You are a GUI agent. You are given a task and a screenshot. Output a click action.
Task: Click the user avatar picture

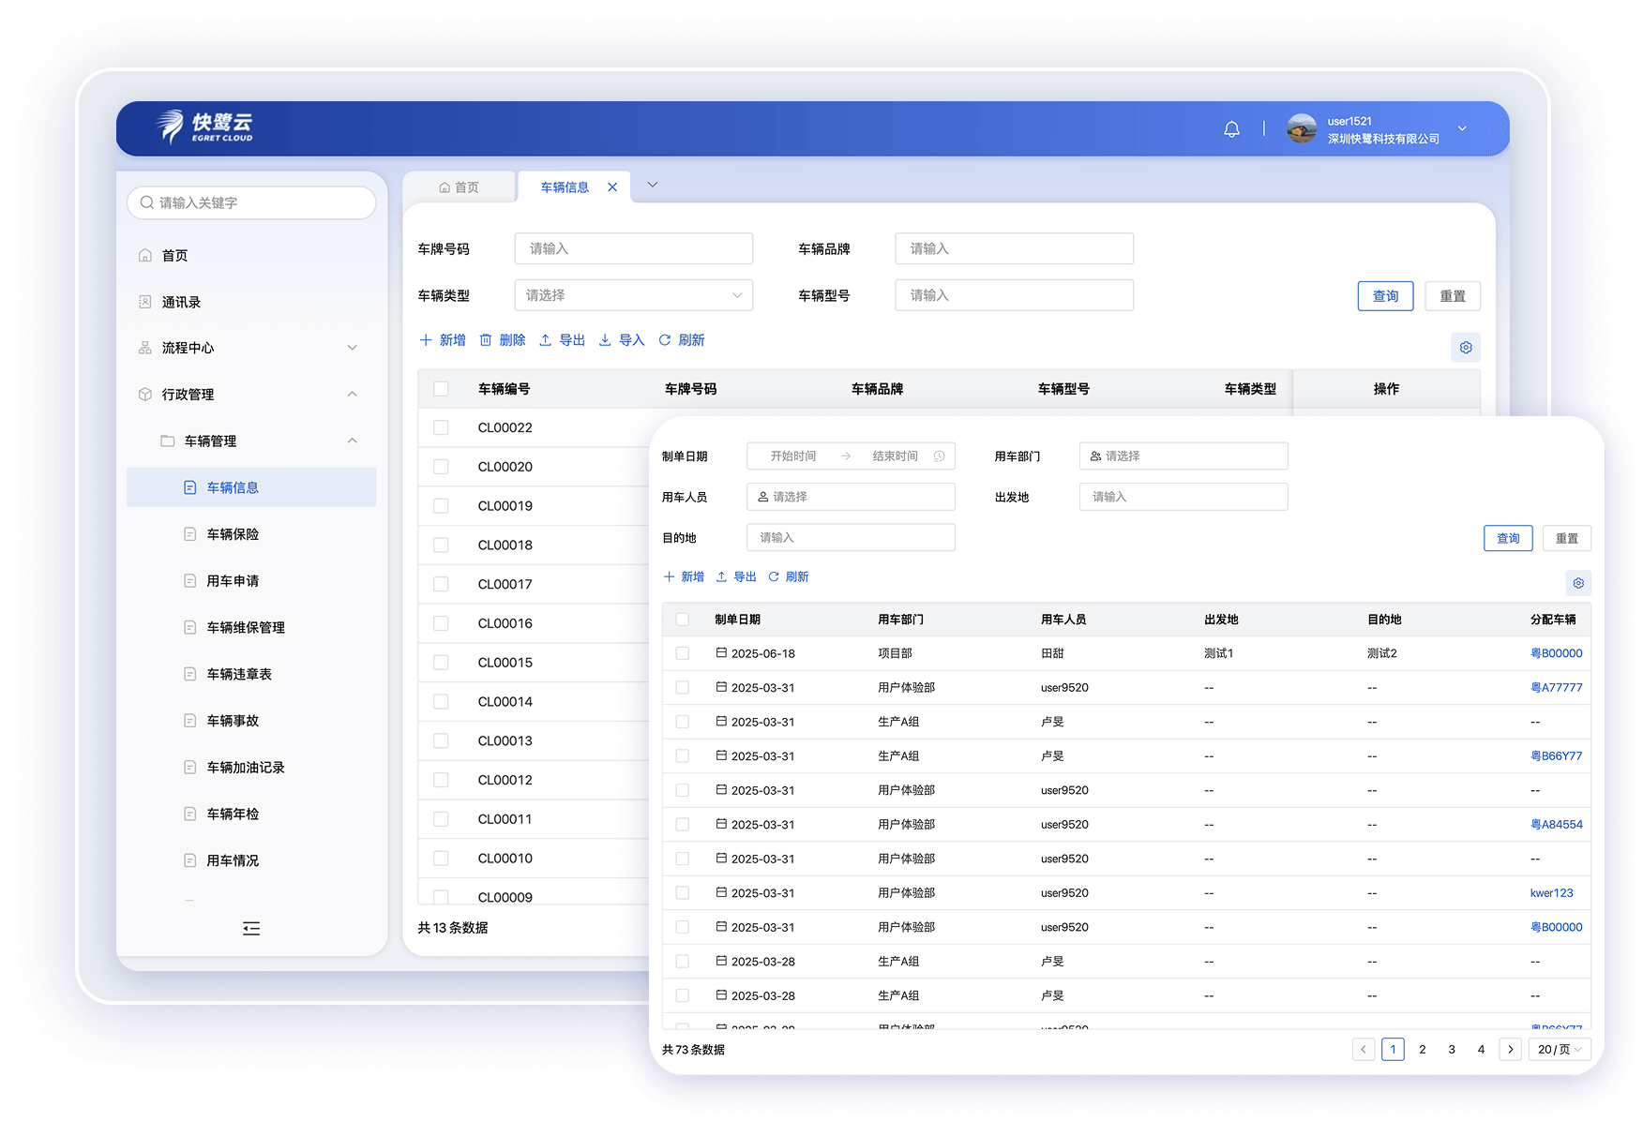(1302, 129)
